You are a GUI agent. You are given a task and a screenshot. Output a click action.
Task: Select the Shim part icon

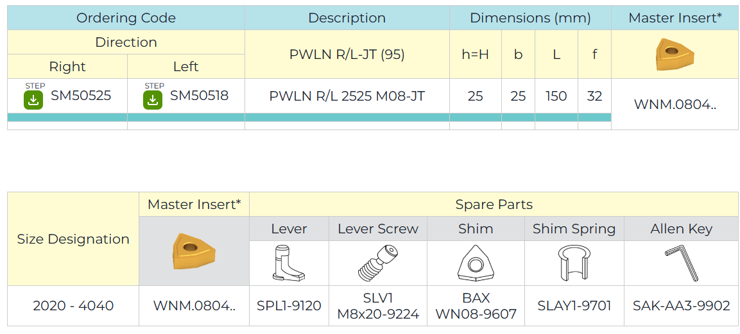pos(475,263)
